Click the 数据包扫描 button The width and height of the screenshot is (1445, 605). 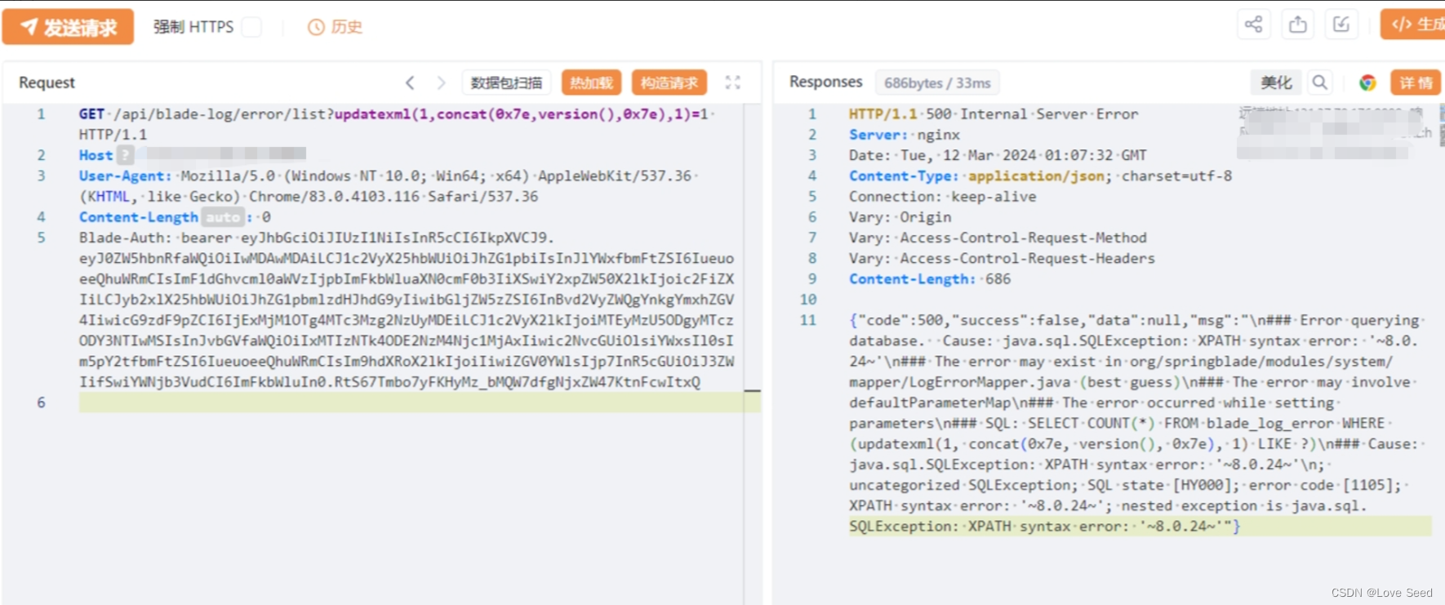click(506, 82)
